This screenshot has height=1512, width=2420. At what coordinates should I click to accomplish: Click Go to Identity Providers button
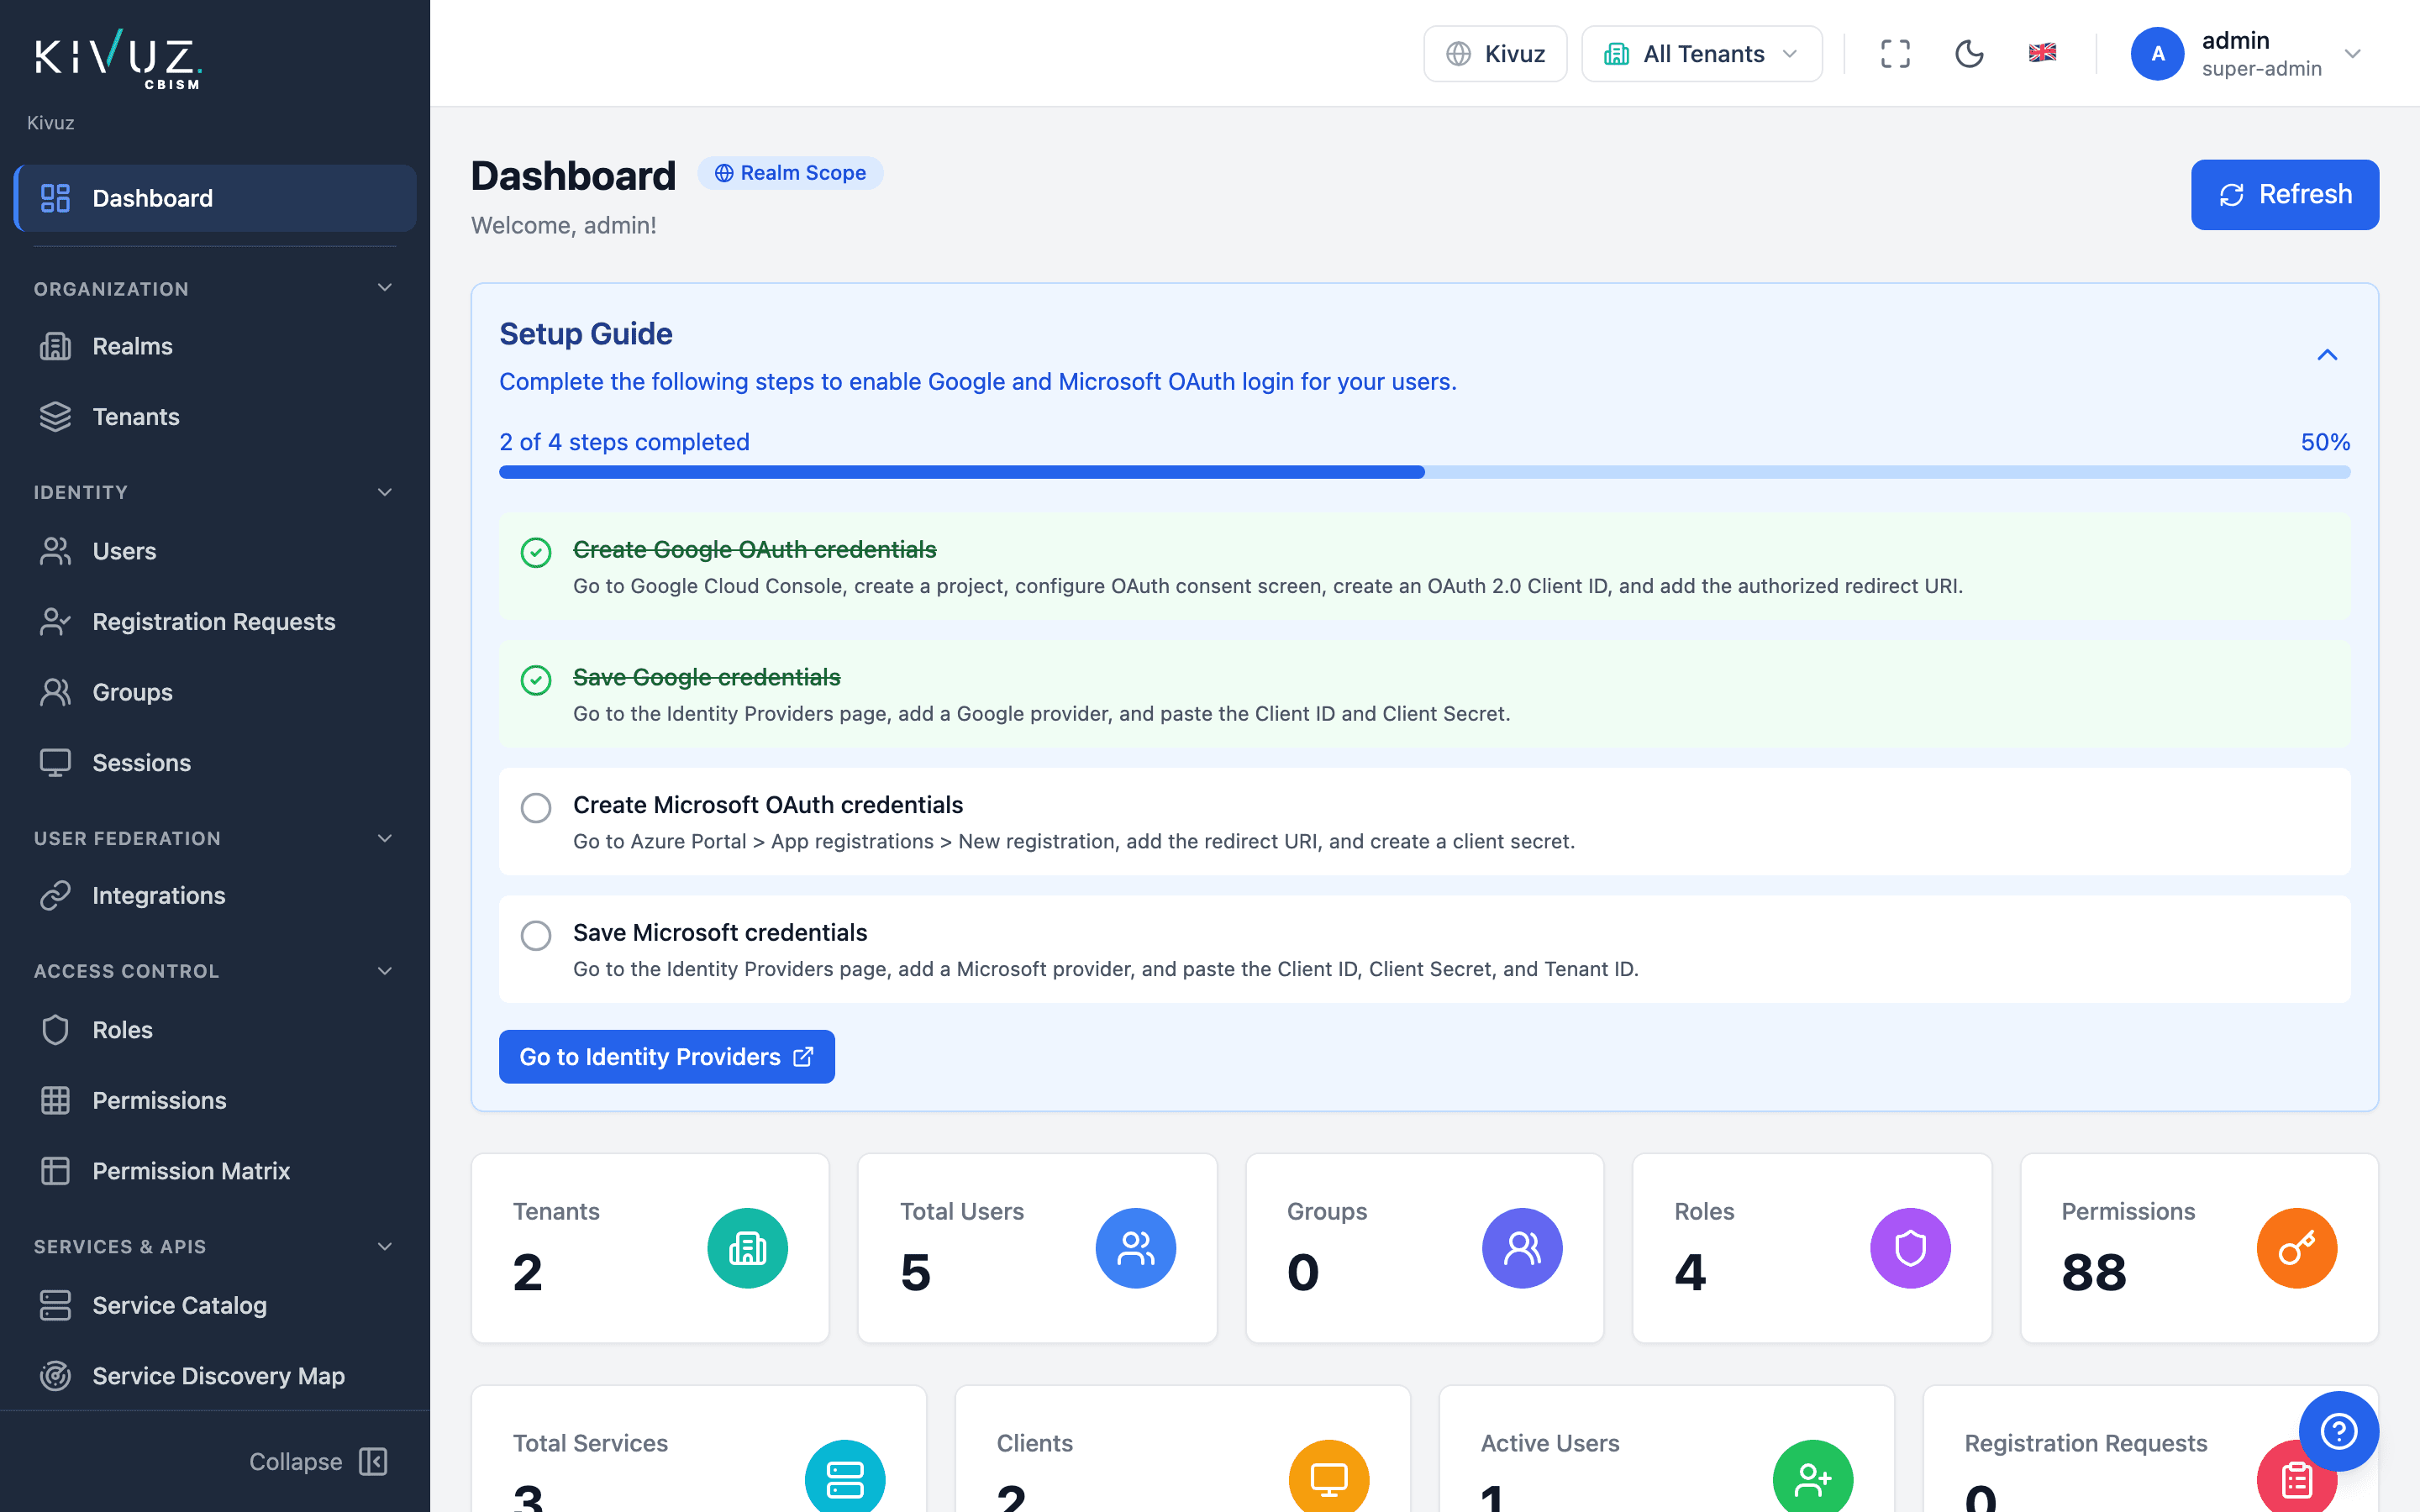coord(666,1057)
